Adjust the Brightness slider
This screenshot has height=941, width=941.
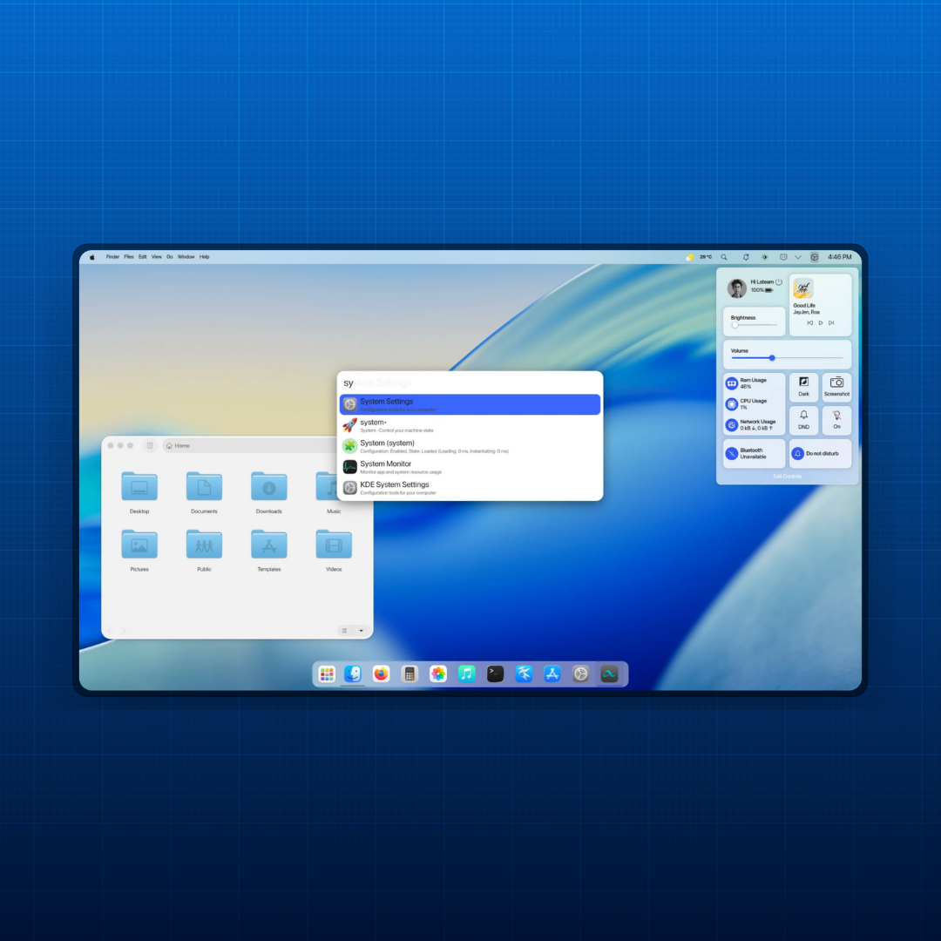pyautogui.click(x=754, y=325)
